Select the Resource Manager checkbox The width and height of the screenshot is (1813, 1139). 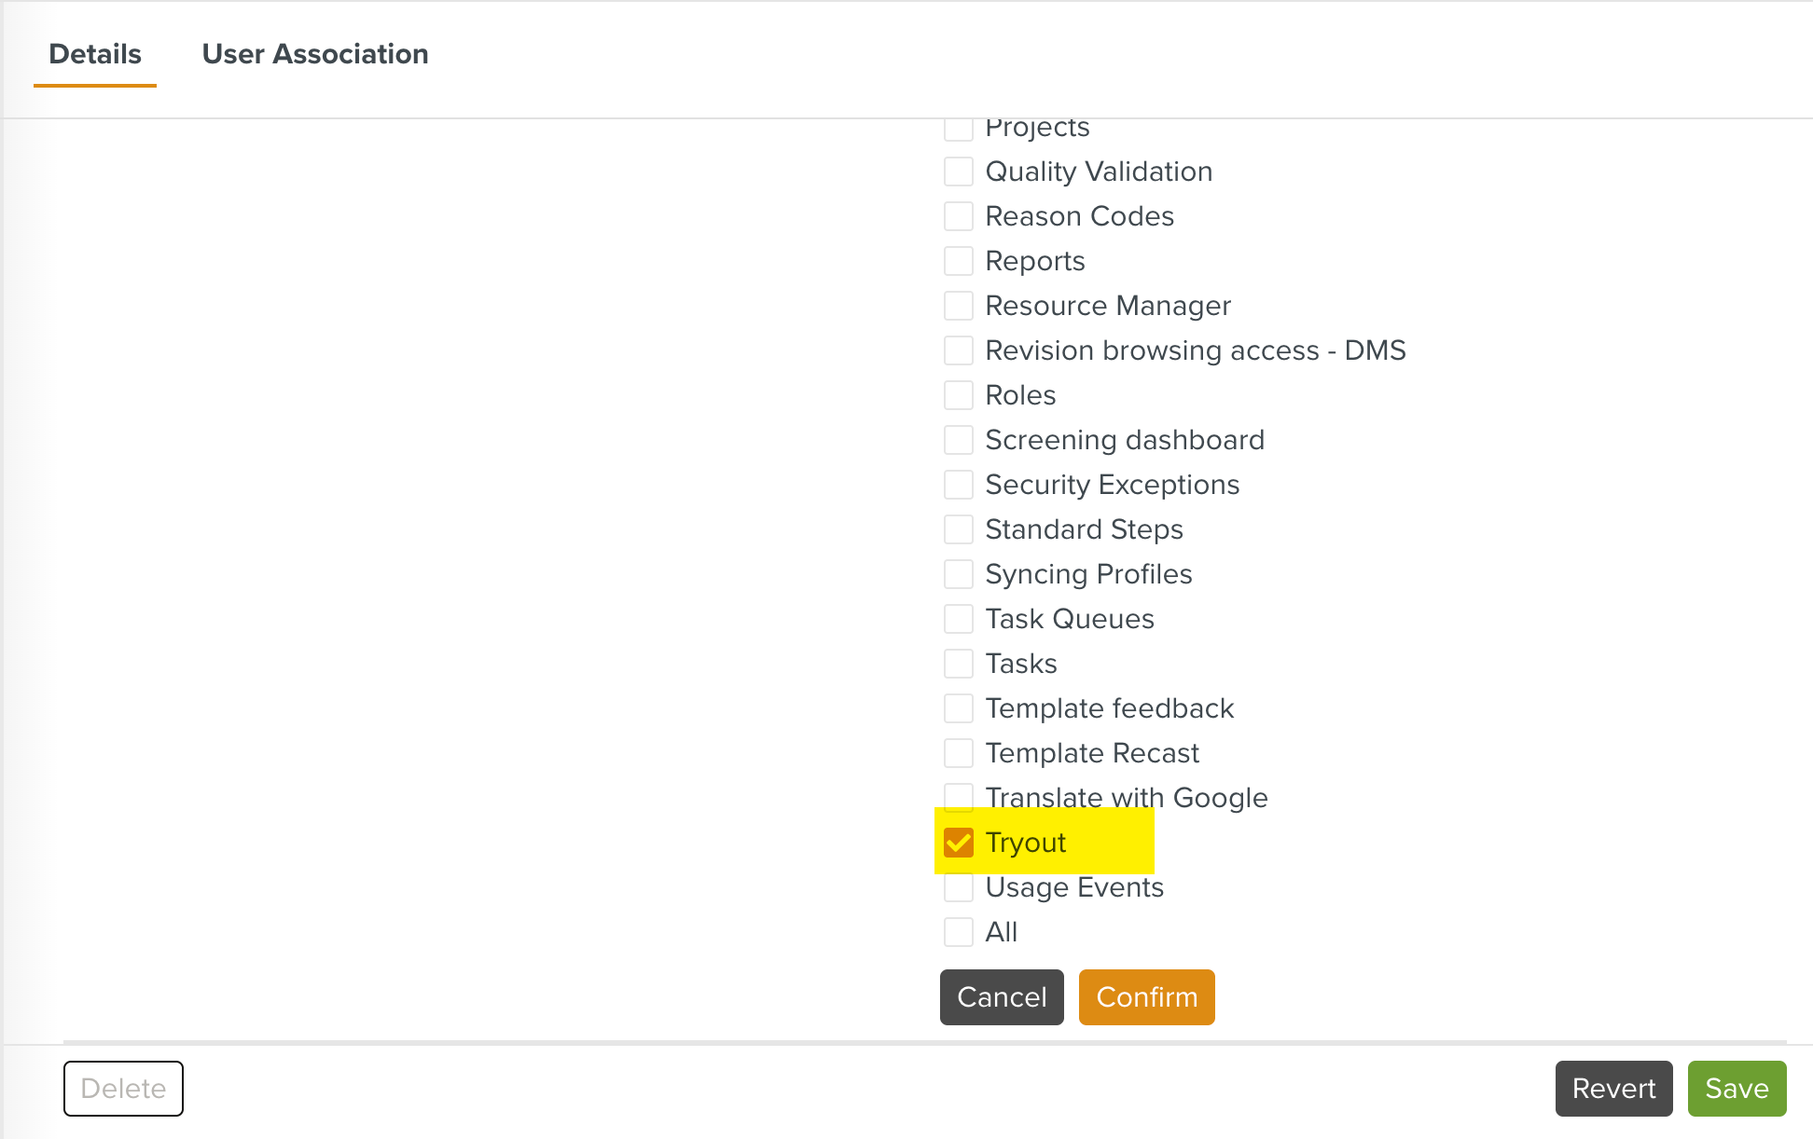click(958, 306)
